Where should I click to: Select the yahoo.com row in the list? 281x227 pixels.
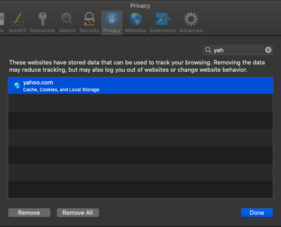(141, 86)
